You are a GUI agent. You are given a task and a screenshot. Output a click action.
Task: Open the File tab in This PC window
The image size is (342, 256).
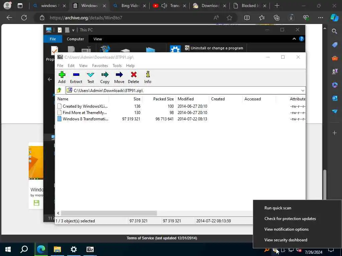[x=53, y=39]
